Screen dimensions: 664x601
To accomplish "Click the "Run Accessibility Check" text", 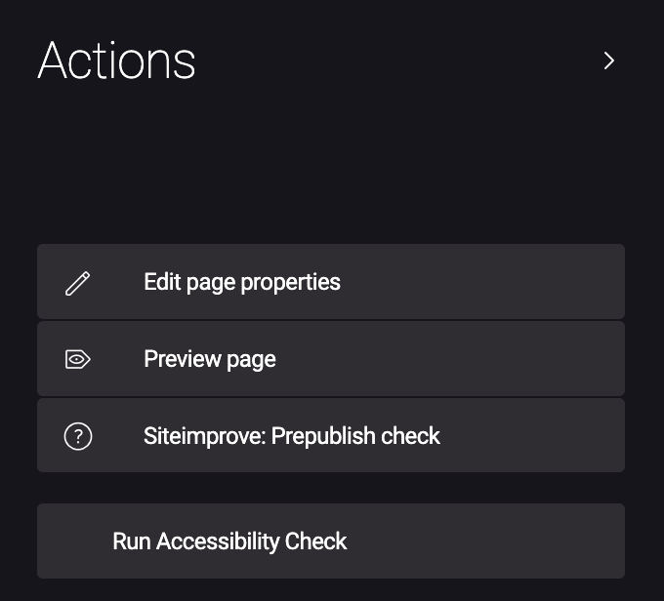I will 229,541.
